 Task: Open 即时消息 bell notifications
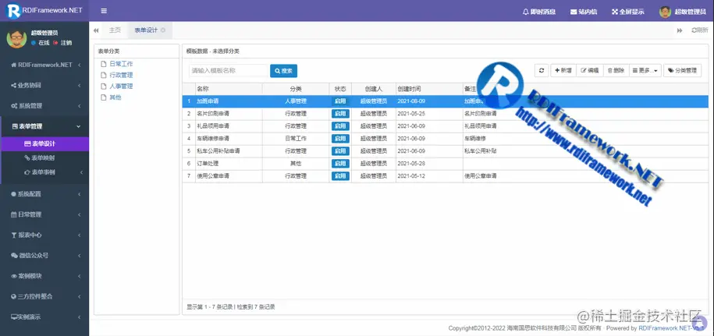tap(539, 12)
